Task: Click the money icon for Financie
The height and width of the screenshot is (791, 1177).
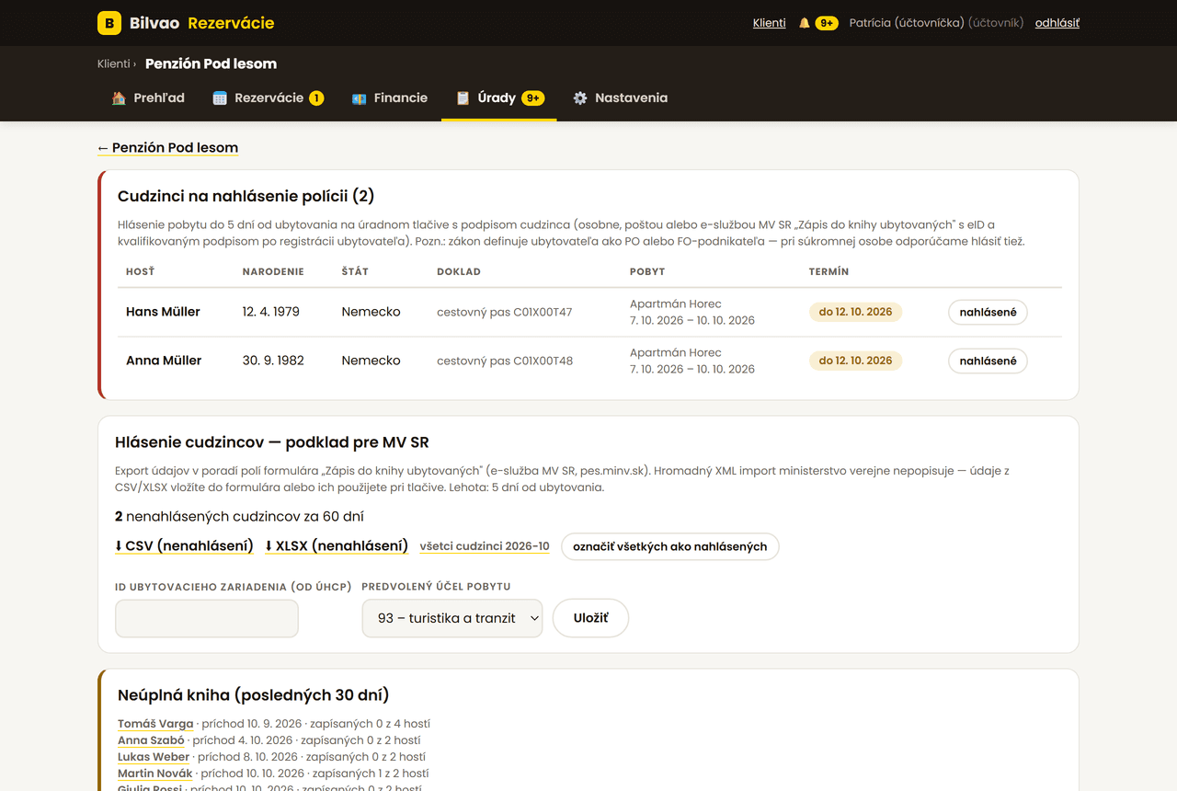Action: 360,97
